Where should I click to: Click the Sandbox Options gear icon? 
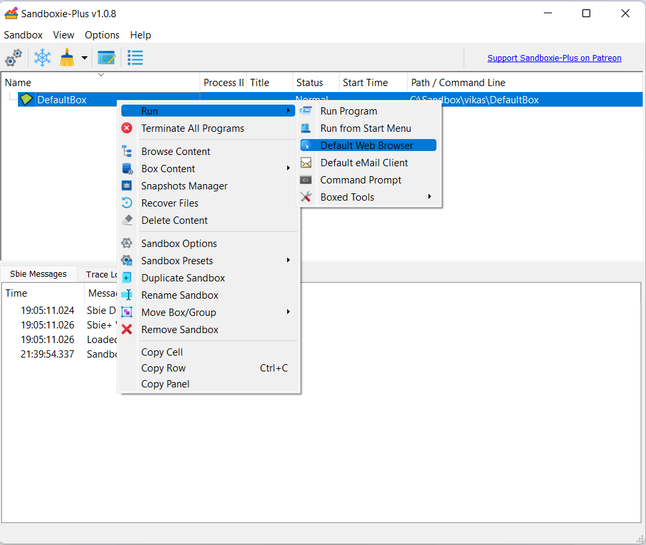127,243
